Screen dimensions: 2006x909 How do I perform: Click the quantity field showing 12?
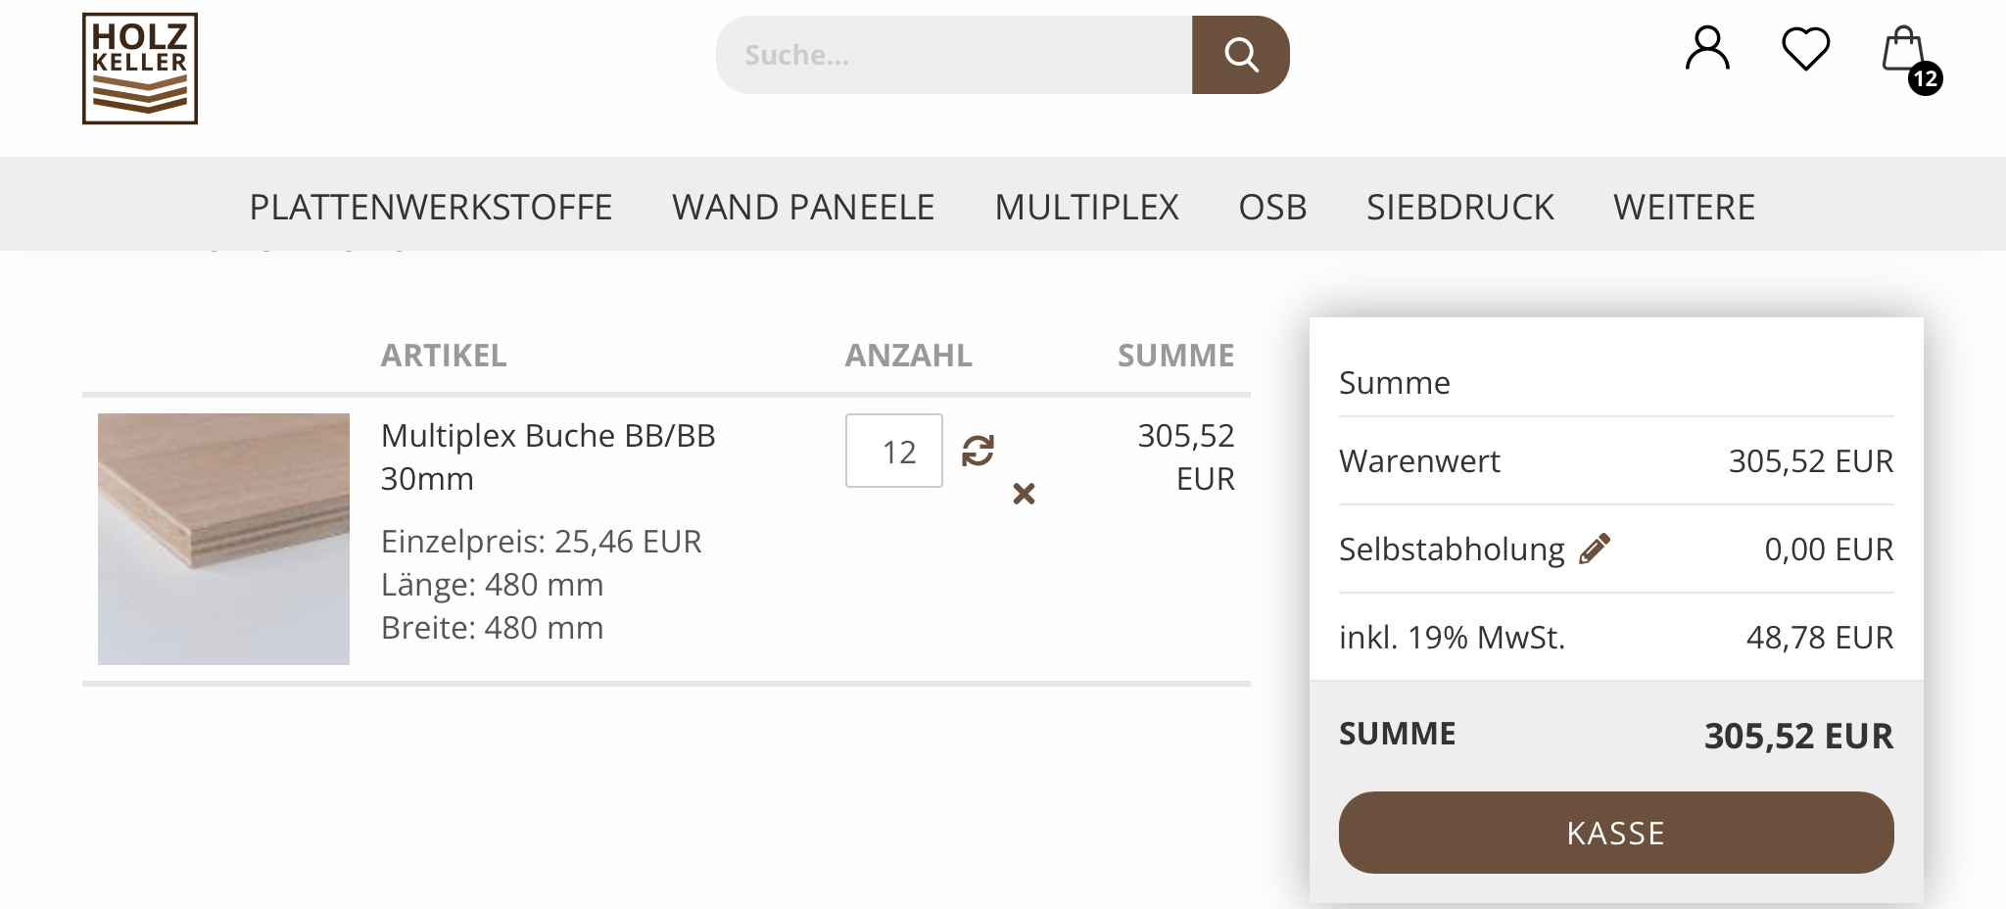(x=894, y=451)
